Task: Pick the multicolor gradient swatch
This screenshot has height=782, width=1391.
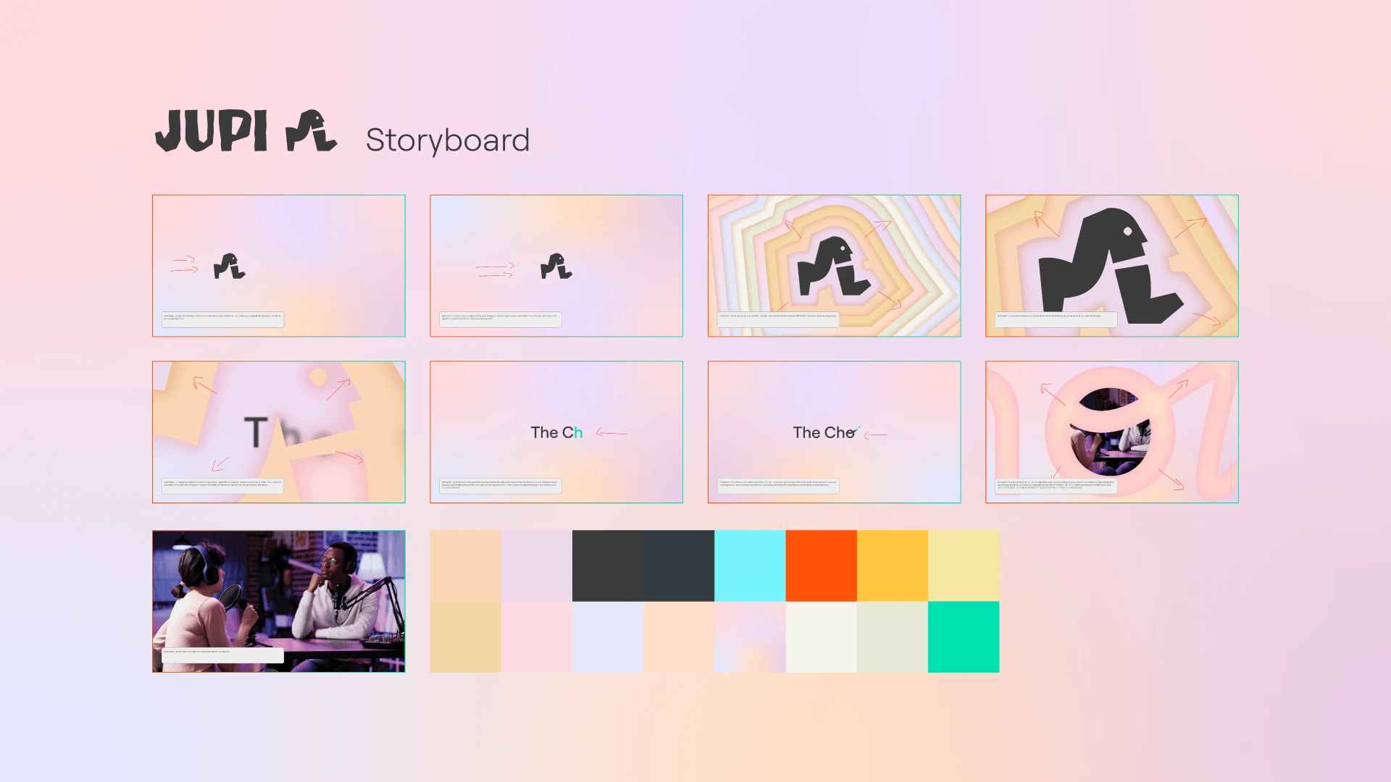Action: [x=750, y=637]
